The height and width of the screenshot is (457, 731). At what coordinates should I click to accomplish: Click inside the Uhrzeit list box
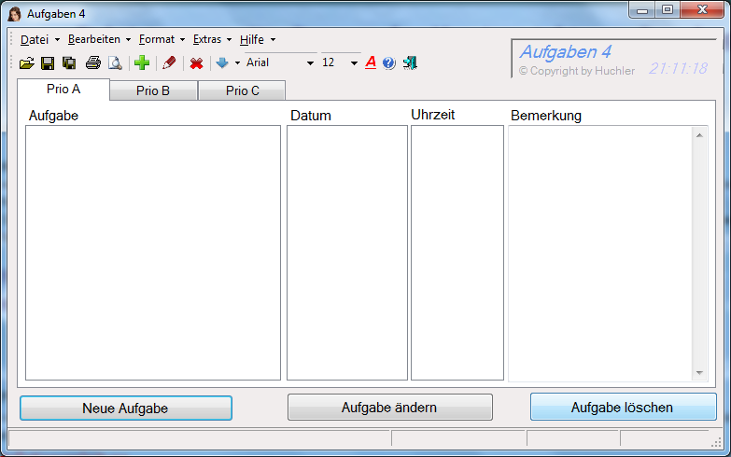tap(457, 253)
